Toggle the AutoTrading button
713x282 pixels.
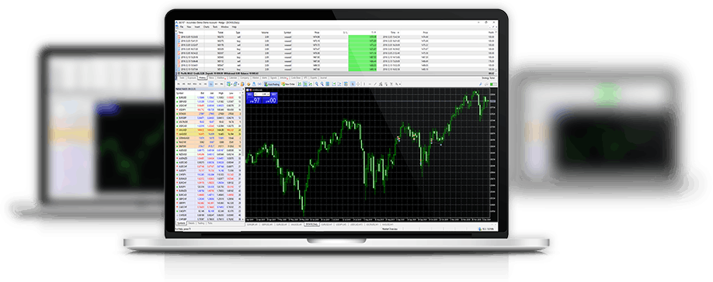[x=272, y=84]
